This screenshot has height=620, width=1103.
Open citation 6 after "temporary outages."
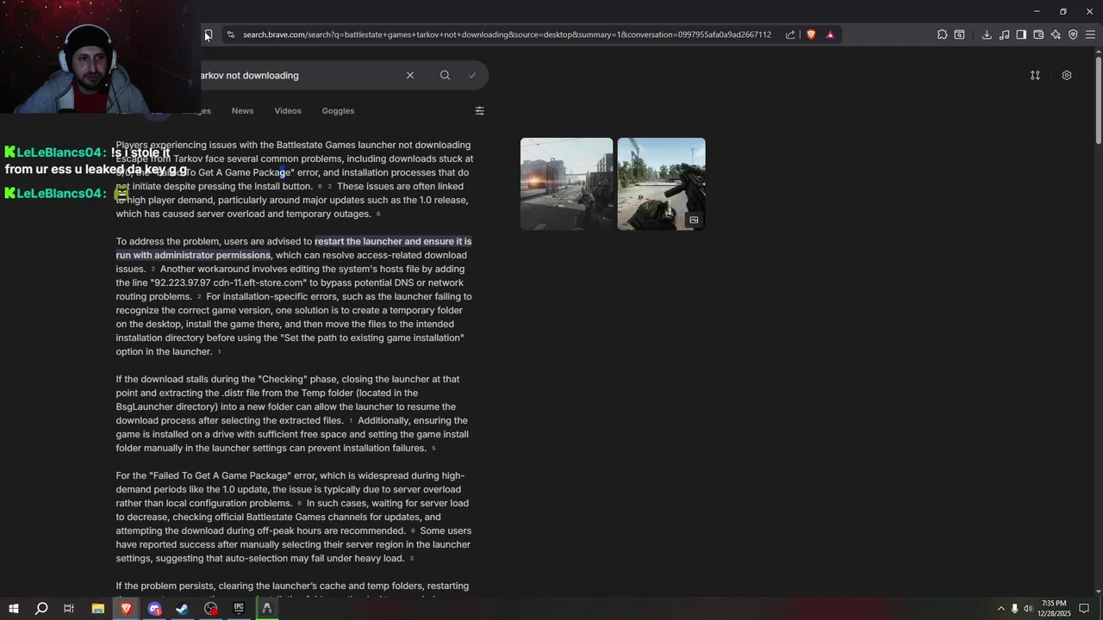377,214
